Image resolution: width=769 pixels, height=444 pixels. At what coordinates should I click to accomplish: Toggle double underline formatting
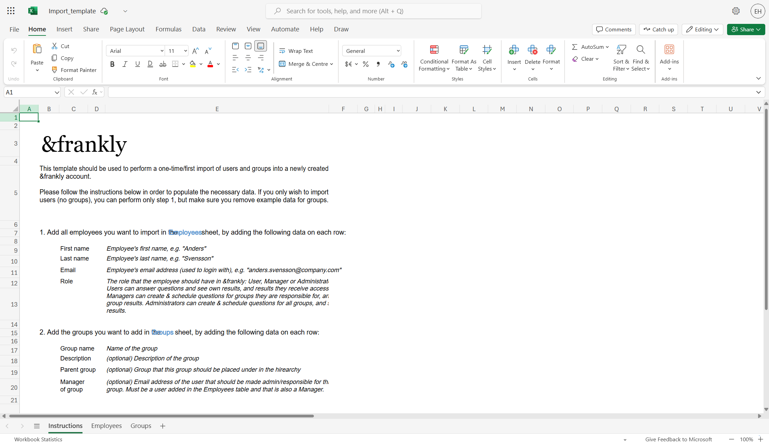pyautogui.click(x=150, y=64)
